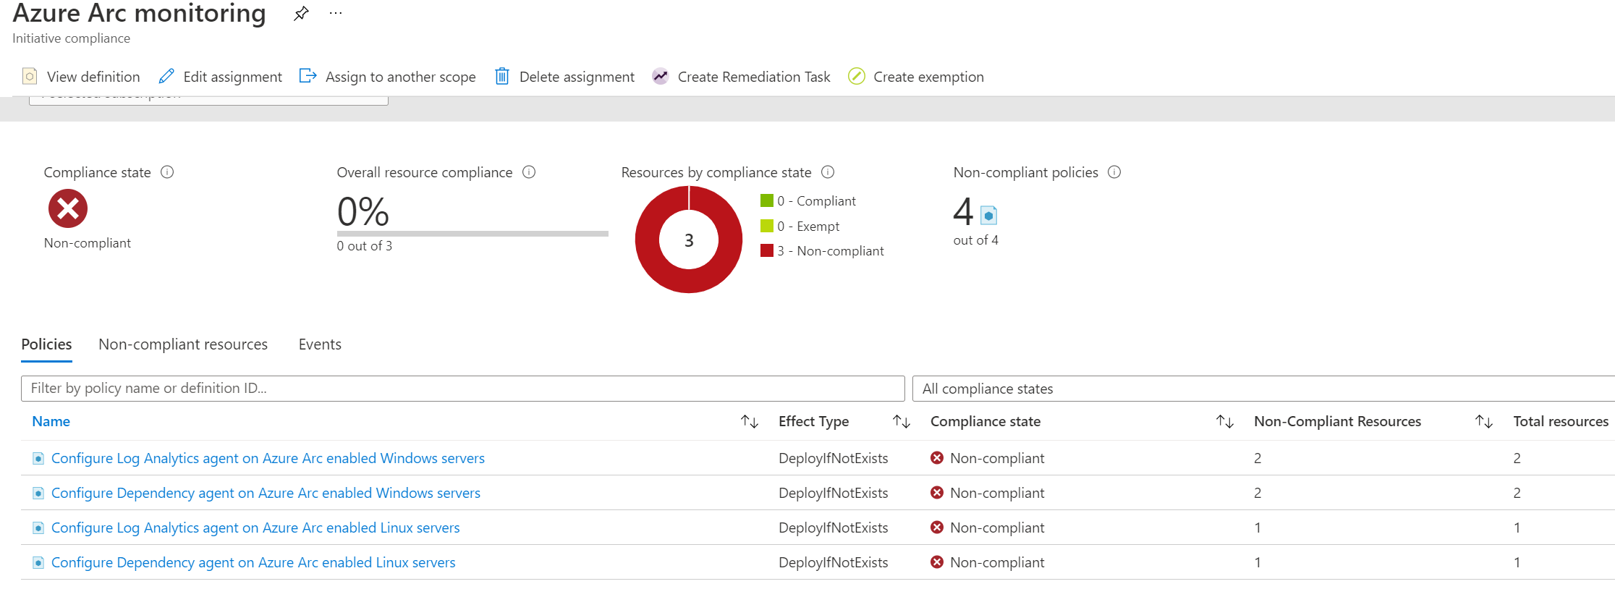Show info for Overall resource compliance
The width and height of the screenshot is (1615, 597).
pos(529,172)
